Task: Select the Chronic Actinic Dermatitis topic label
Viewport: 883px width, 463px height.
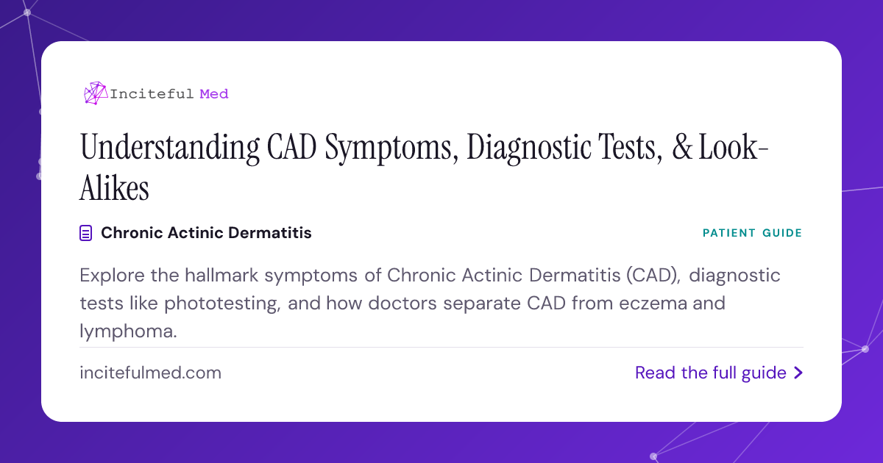Action: (x=206, y=233)
